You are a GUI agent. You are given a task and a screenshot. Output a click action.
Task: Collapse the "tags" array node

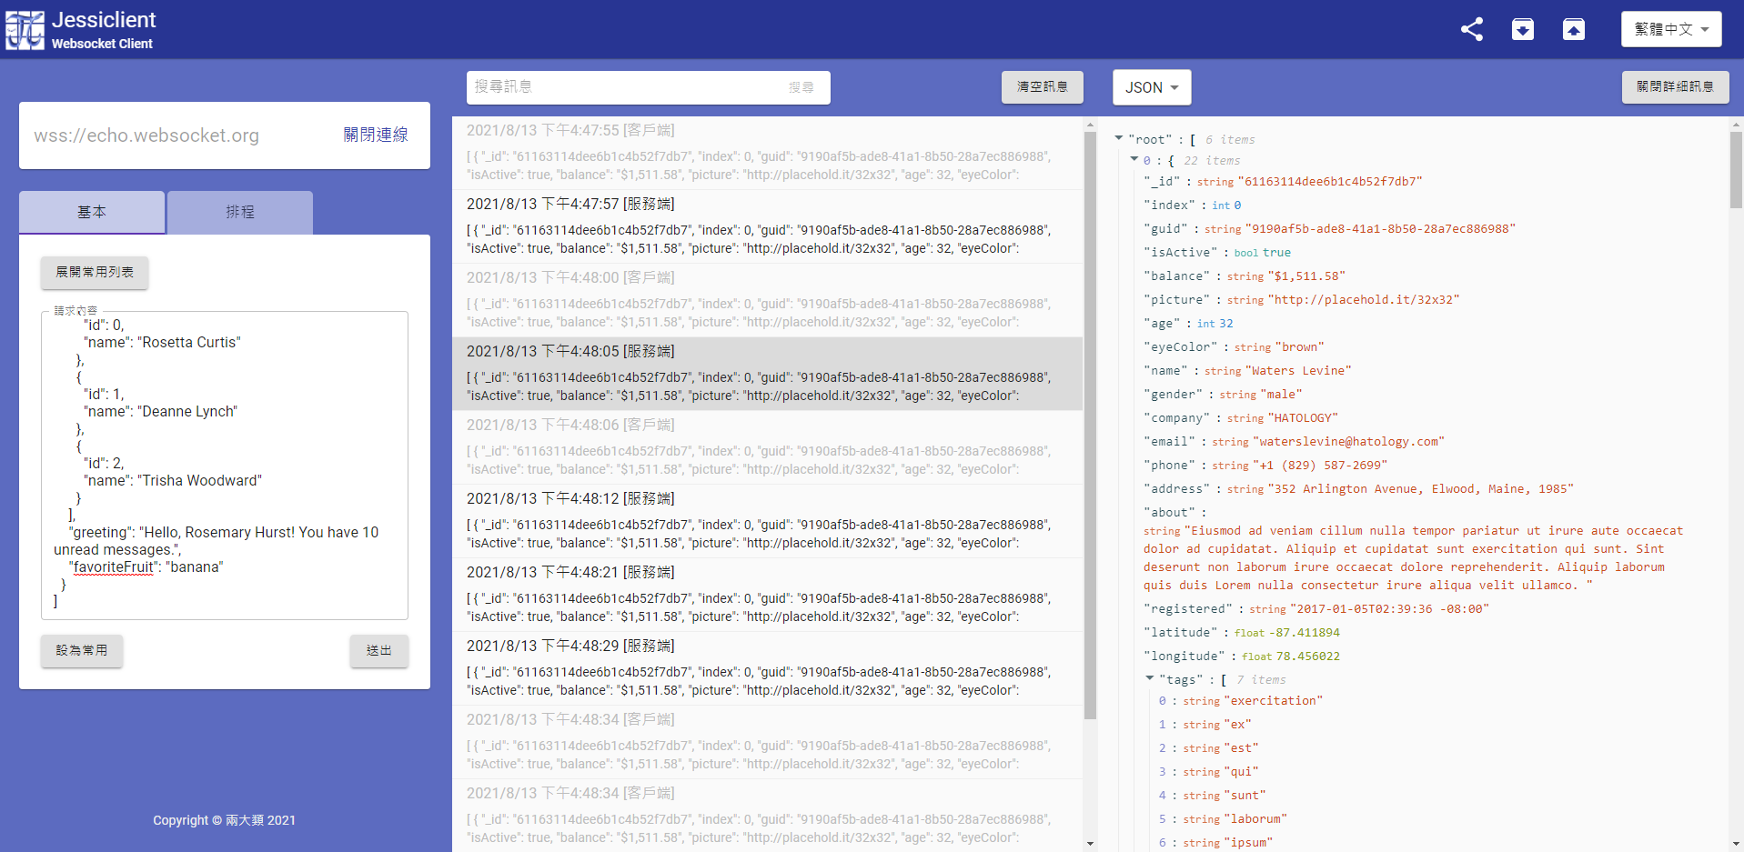coord(1150,678)
